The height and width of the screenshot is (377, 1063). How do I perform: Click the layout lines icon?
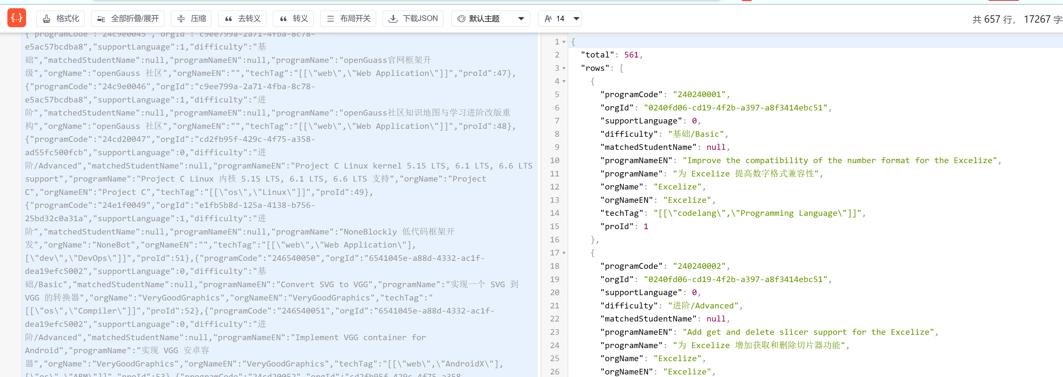[x=331, y=19]
